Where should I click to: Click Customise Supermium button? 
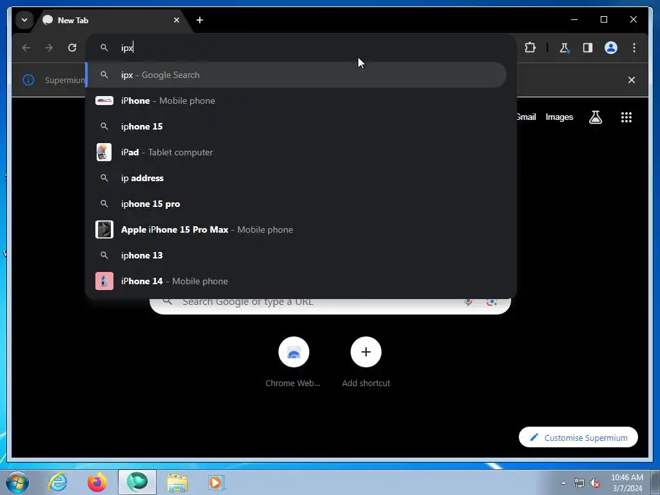(578, 438)
